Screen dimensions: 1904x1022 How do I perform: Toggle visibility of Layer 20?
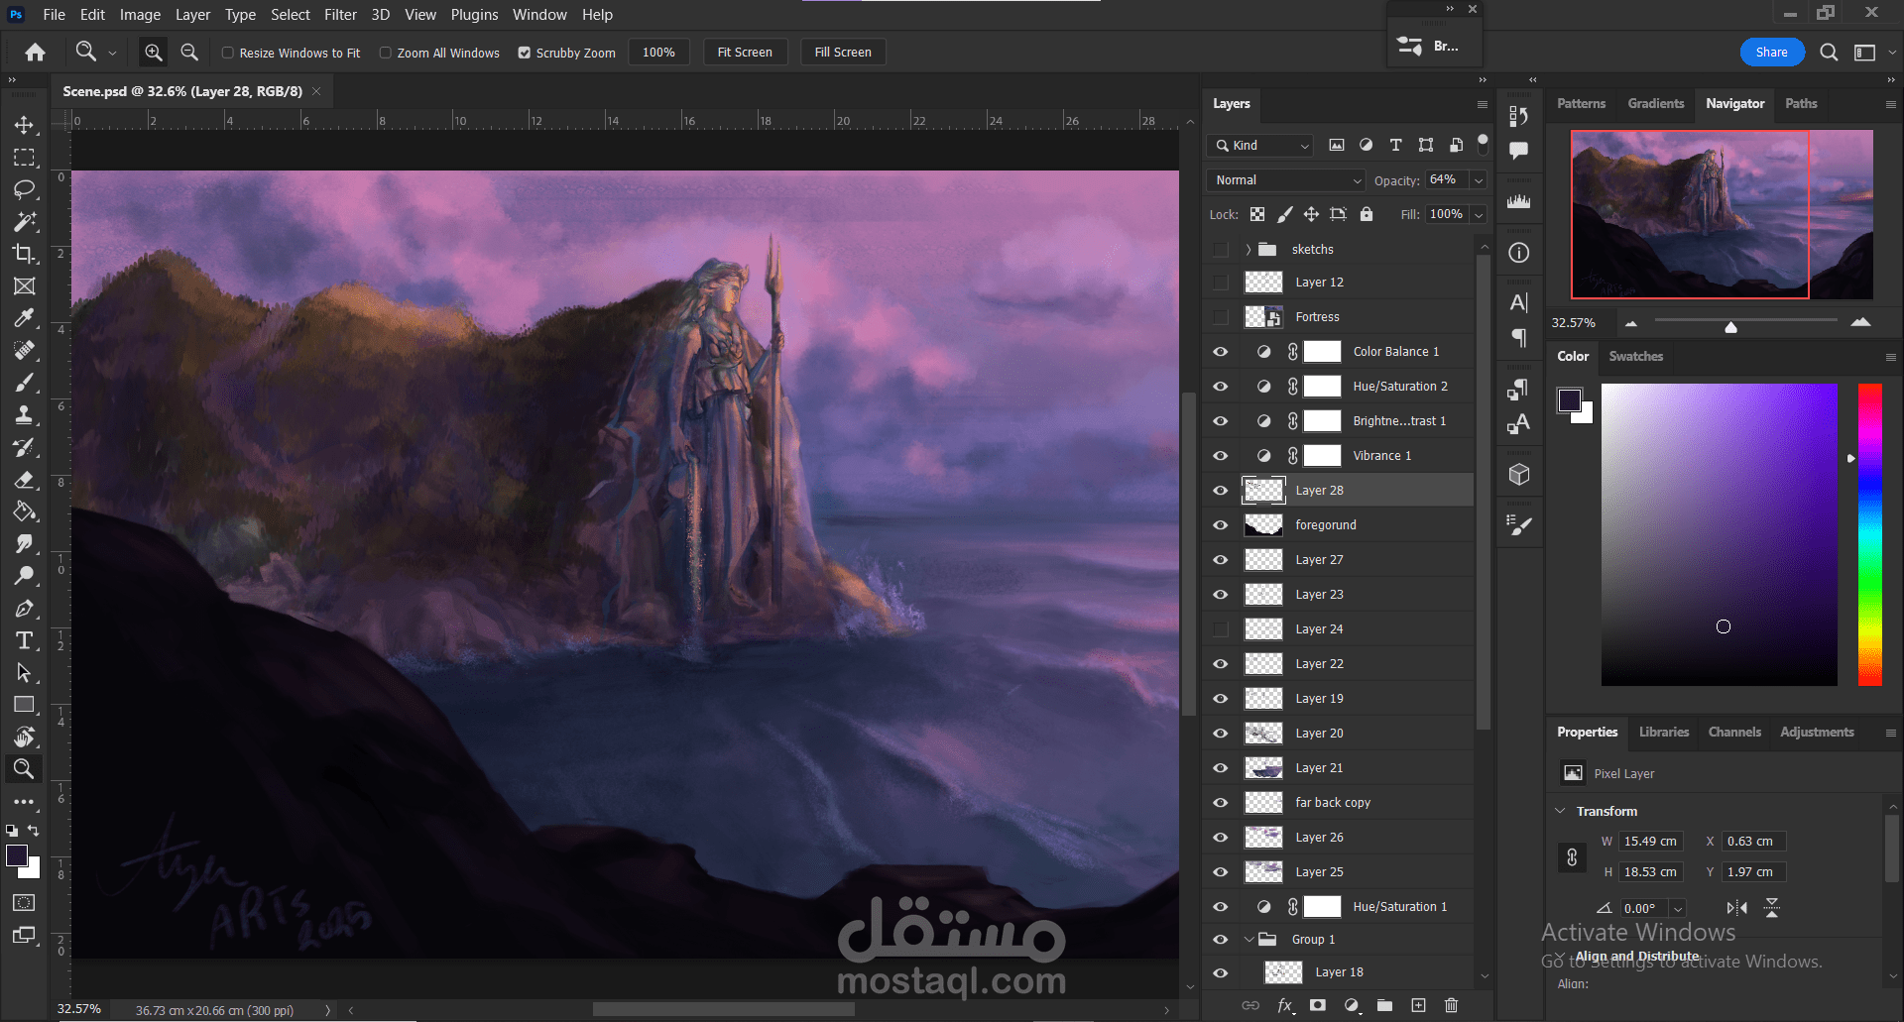pyautogui.click(x=1221, y=734)
